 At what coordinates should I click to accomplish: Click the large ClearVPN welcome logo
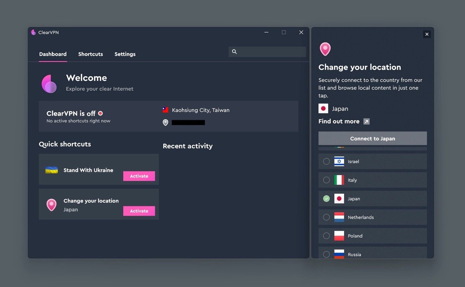tap(49, 84)
